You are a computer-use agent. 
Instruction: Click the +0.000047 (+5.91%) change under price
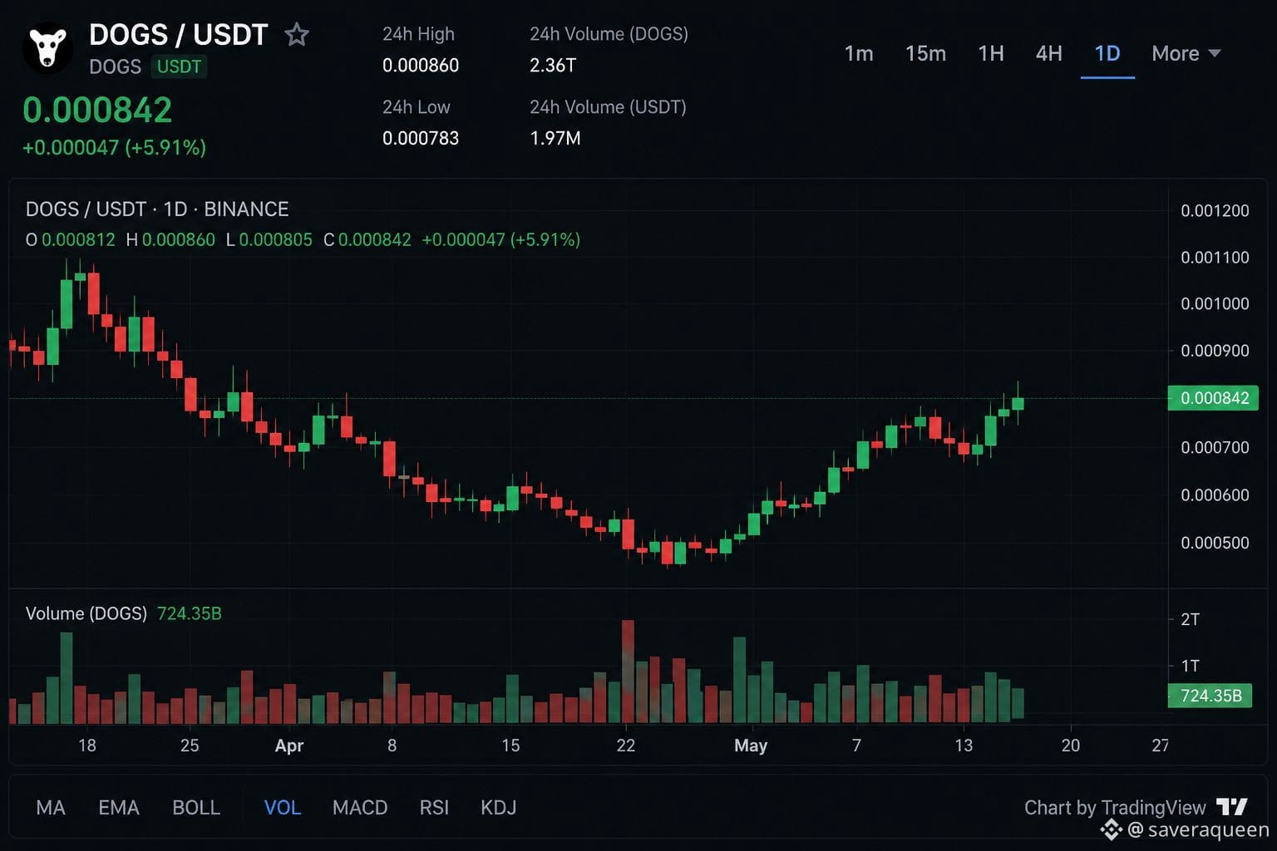(114, 147)
